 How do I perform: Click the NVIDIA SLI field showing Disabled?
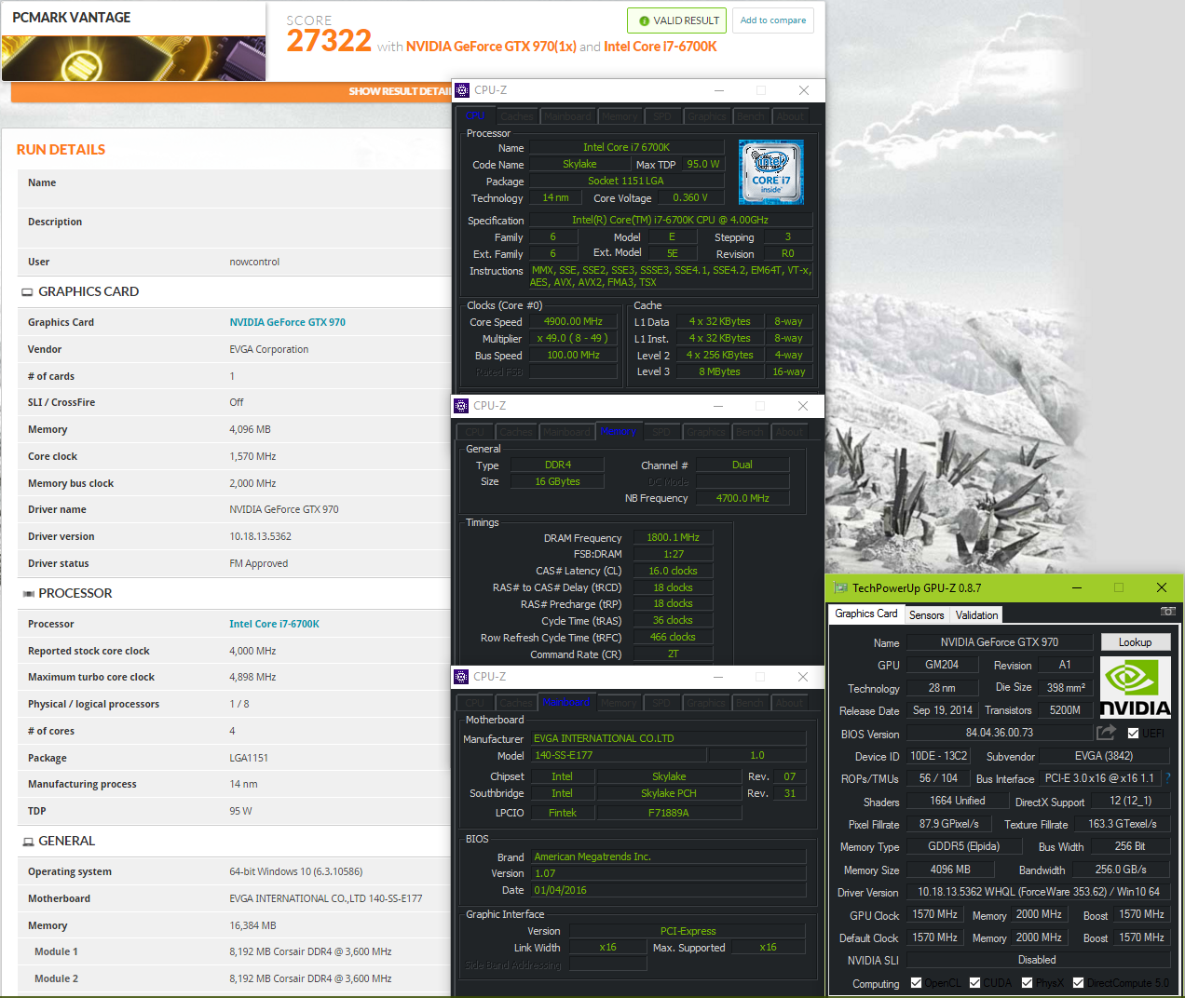(x=1038, y=960)
